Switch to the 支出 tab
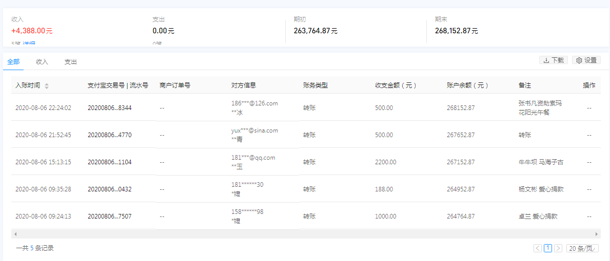 70,62
